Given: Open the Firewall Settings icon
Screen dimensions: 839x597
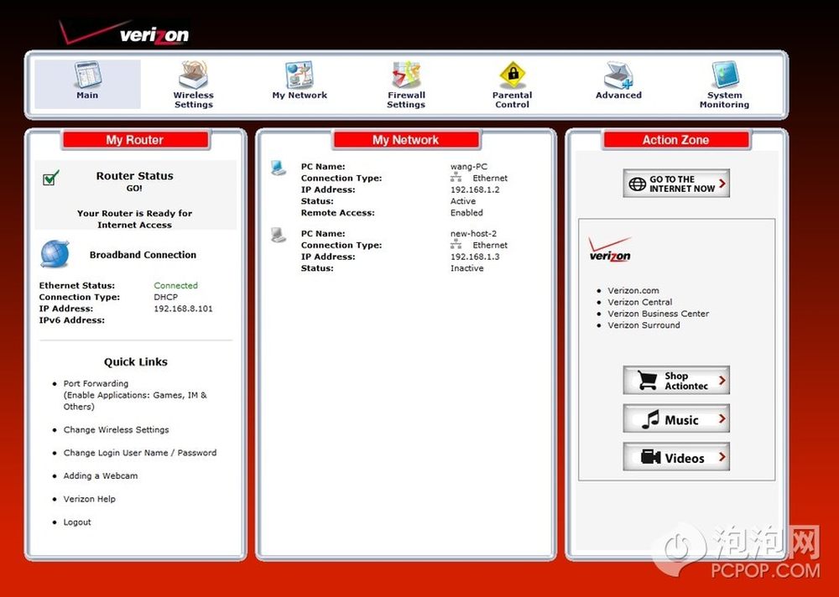Looking at the screenshot, I should [x=406, y=75].
